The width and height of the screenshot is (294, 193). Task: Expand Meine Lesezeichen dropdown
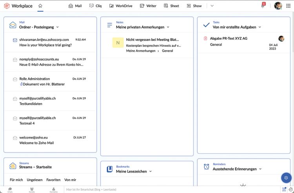[x=151, y=171]
